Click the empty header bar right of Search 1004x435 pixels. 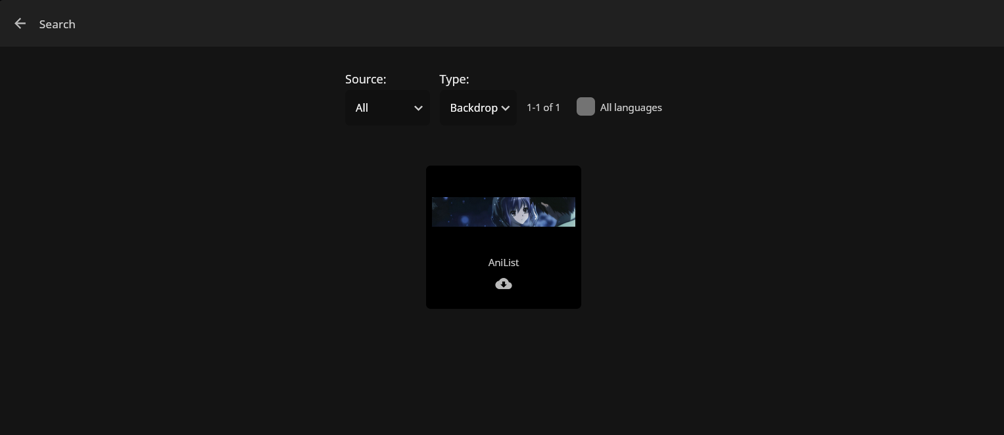(526, 24)
